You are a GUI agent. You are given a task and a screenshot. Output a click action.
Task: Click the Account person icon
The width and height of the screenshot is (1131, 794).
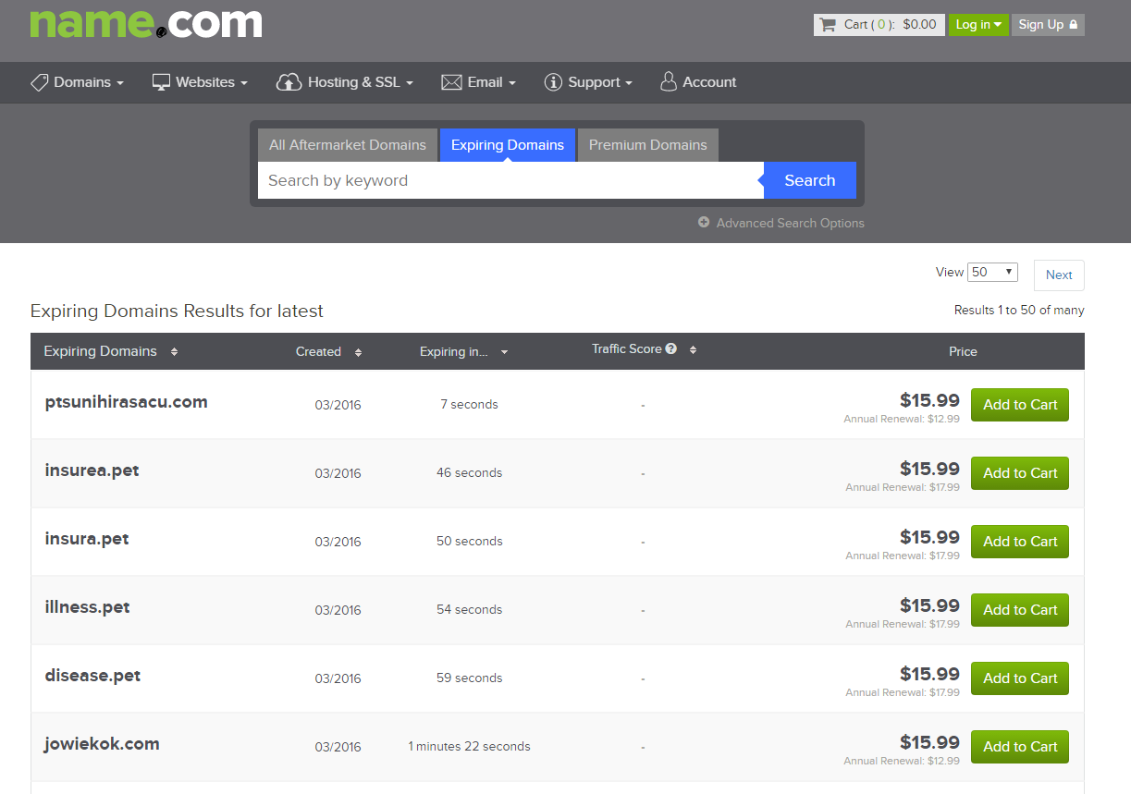(669, 82)
